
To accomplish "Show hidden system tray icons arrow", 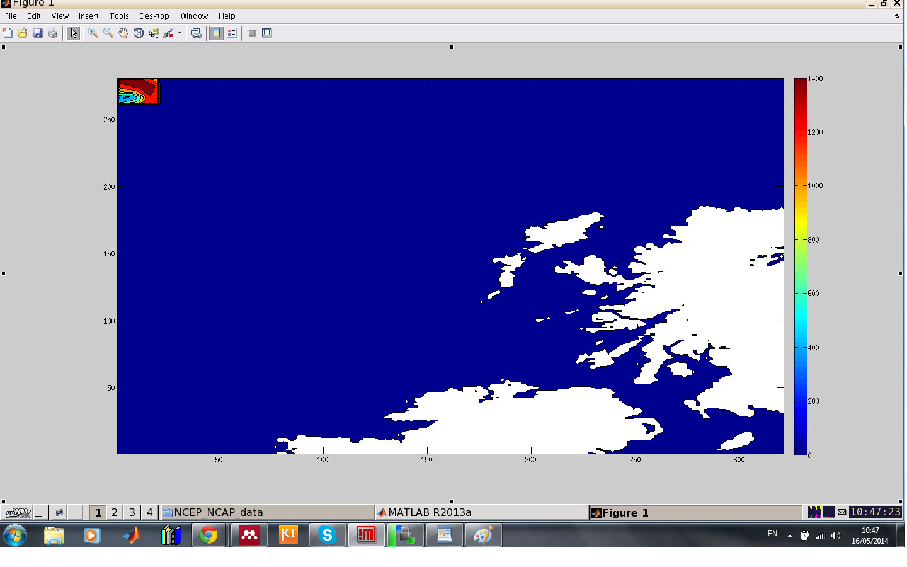I will (x=790, y=535).
